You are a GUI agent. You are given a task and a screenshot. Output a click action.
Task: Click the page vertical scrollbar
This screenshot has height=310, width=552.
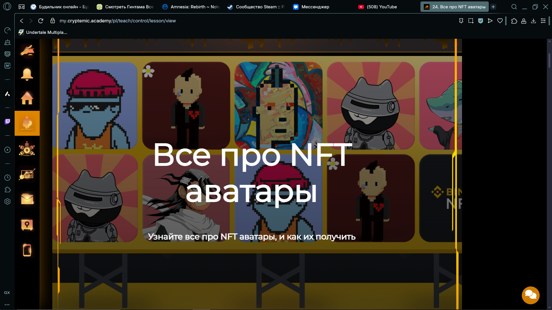tap(549, 61)
